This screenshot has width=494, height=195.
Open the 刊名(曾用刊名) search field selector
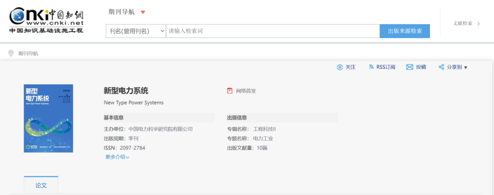coord(136,31)
